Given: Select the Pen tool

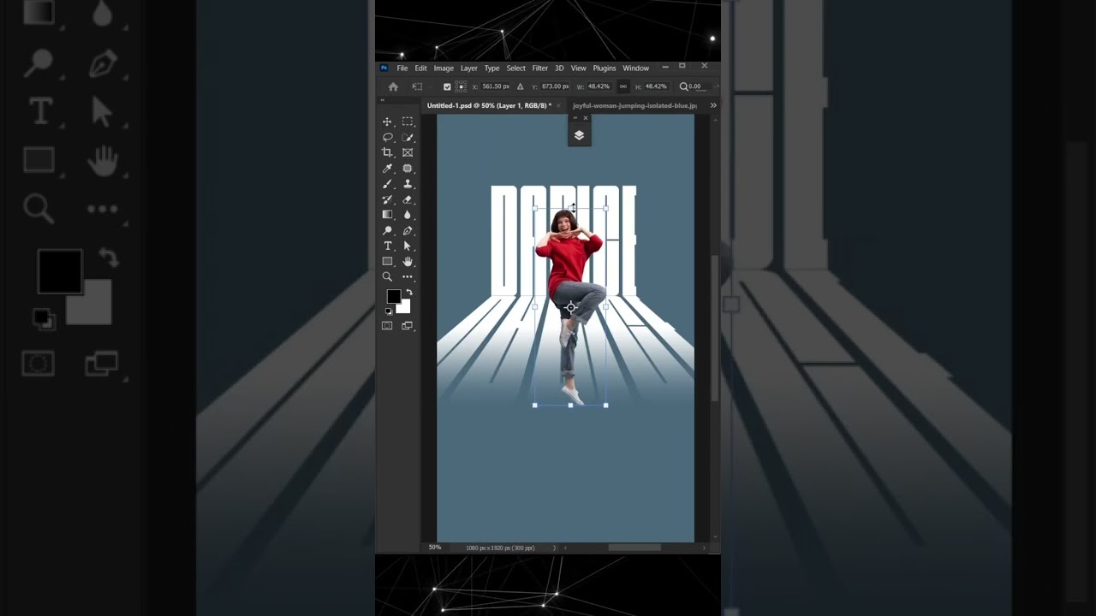Looking at the screenshot, I should 408,230.
